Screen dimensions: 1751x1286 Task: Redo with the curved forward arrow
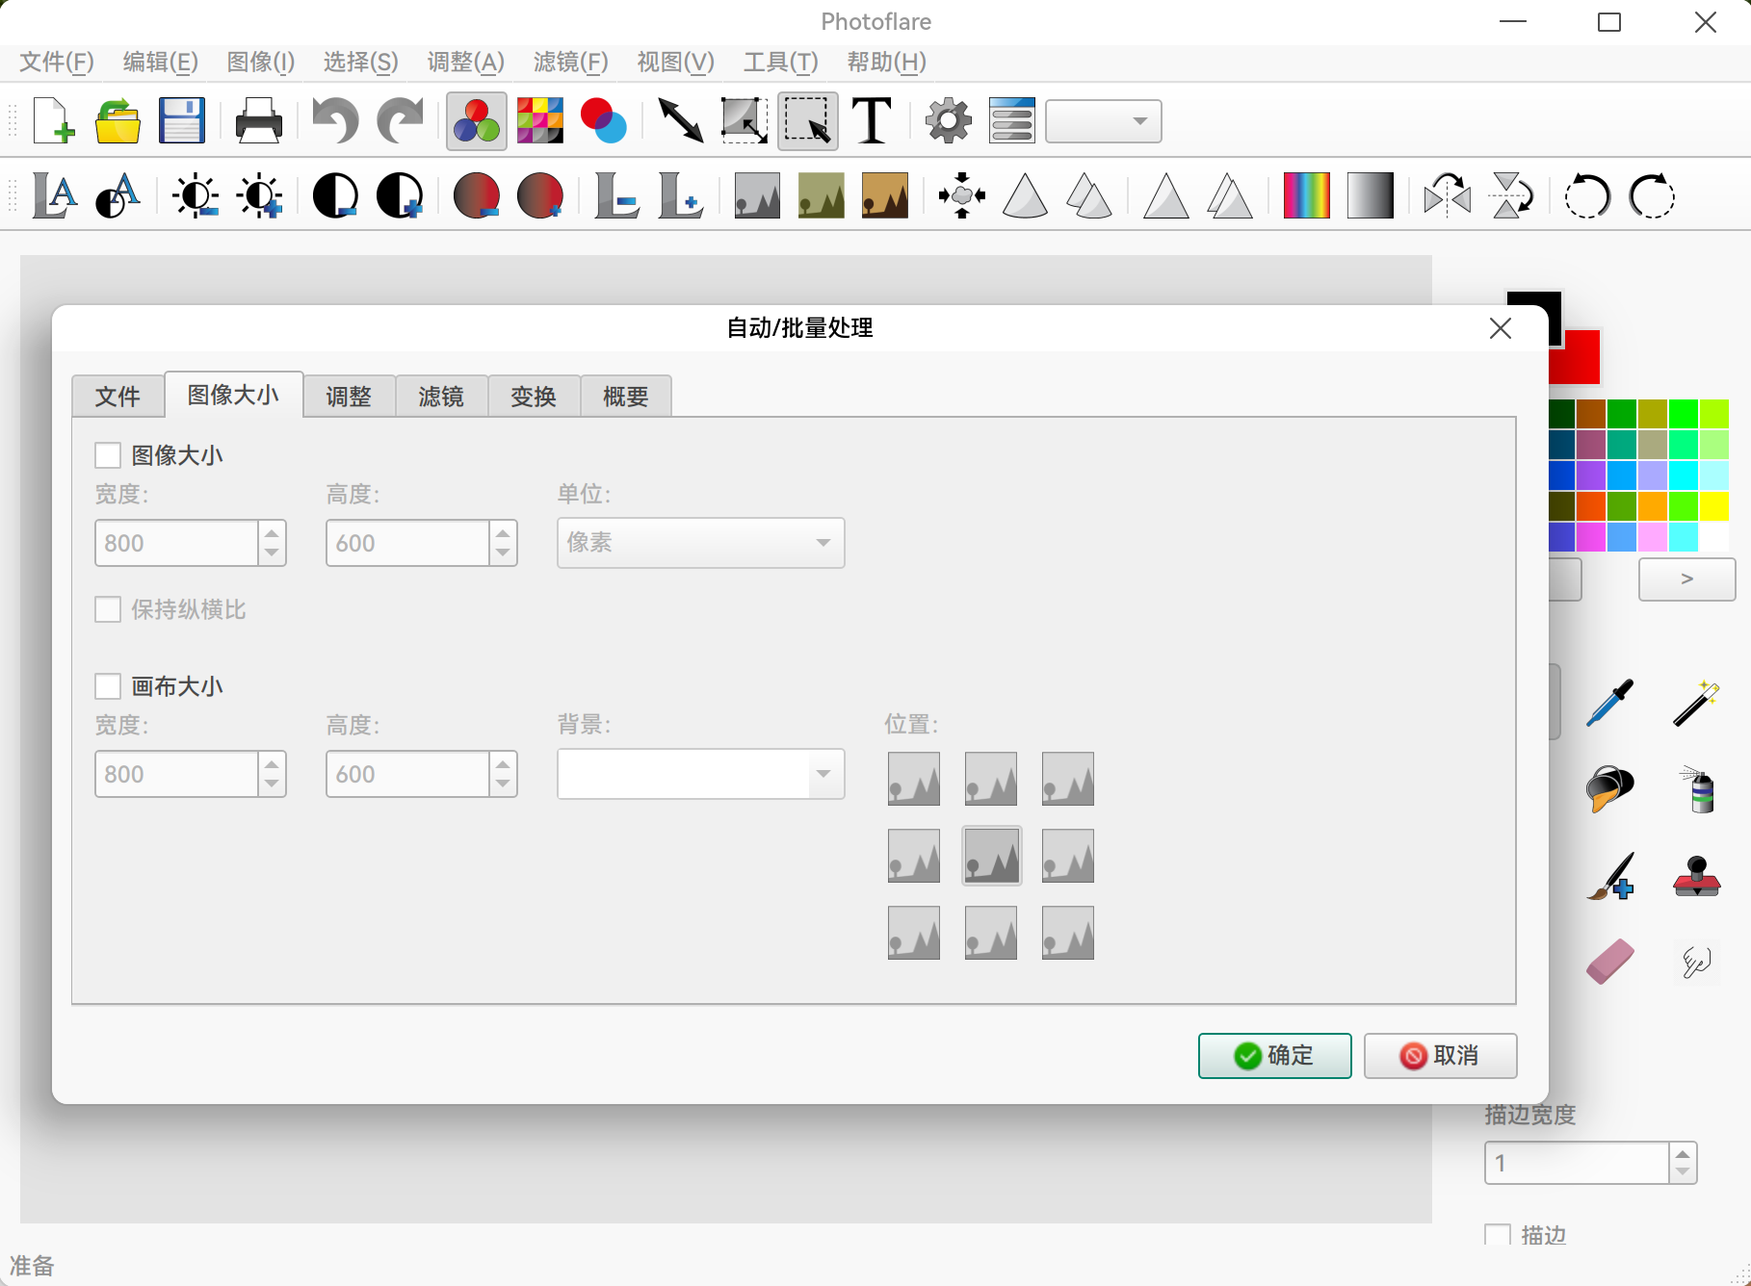coord(400,121)
